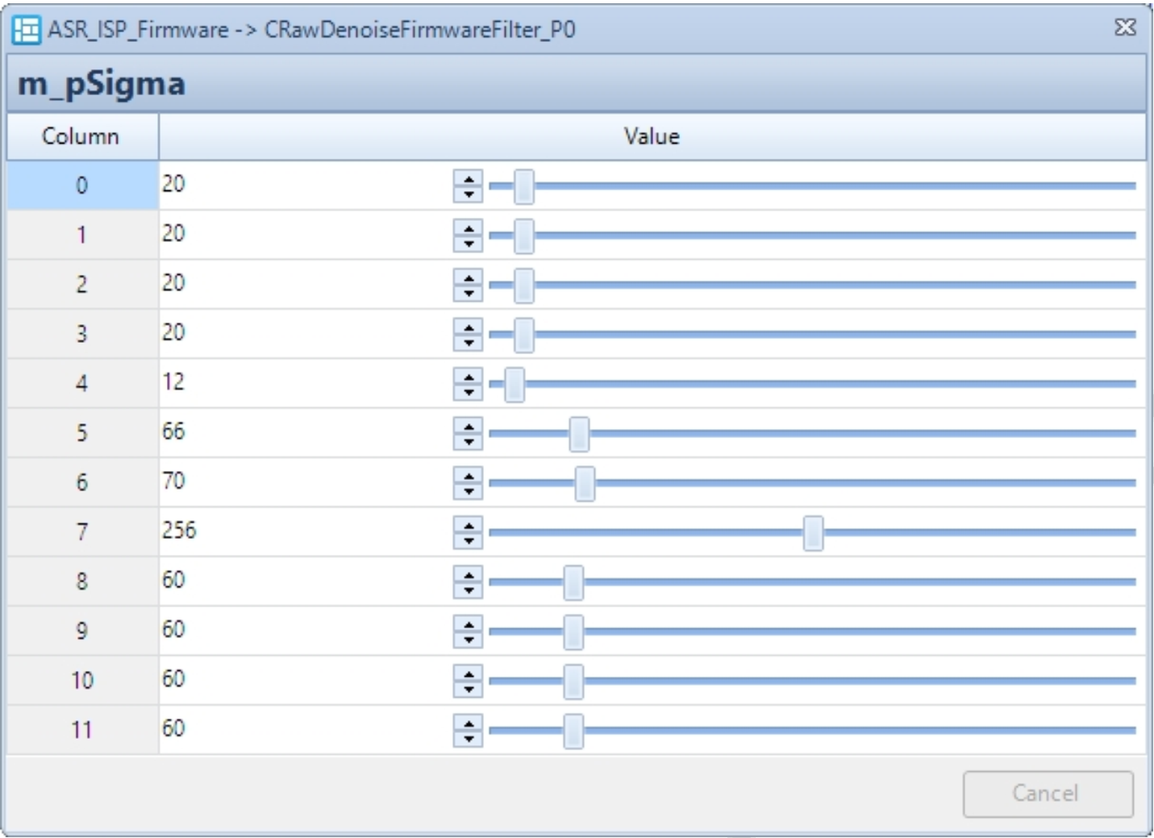Click the value field showing 256
The width and height of the screenshot is (1154, 838).
302,532
